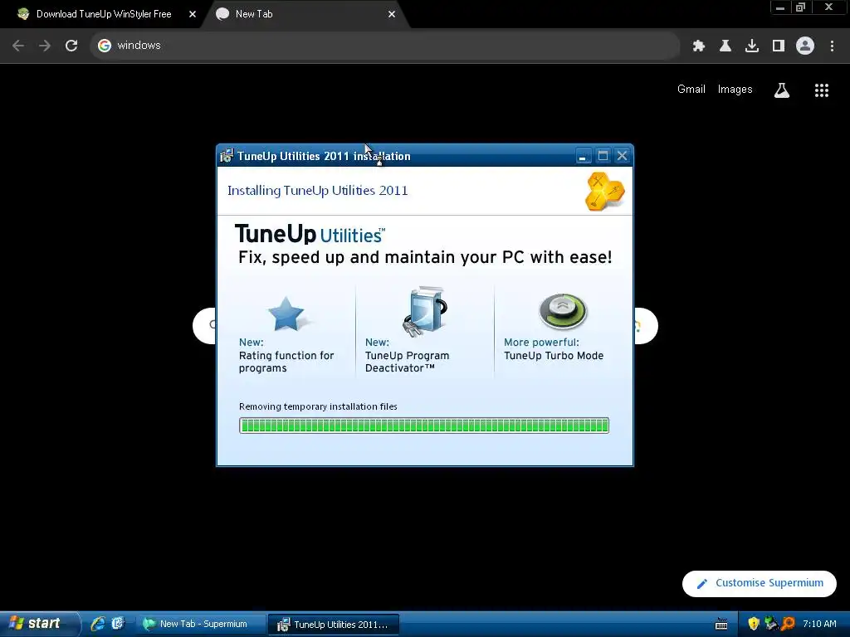Screen dimensions: 850x637
Task: Click 'TuneUp Turbo Mode' text
Action: tap(554, 356)
